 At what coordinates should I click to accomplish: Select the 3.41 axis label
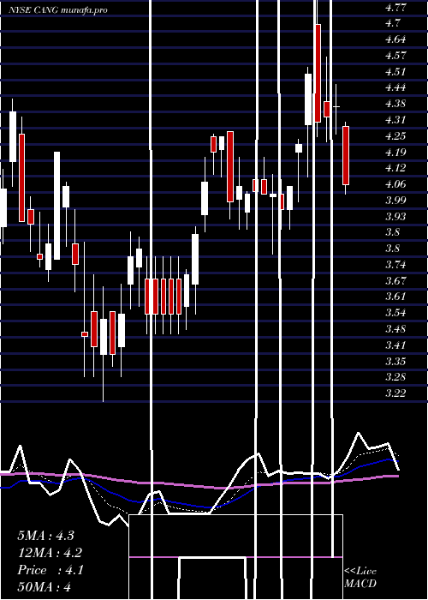395,345
